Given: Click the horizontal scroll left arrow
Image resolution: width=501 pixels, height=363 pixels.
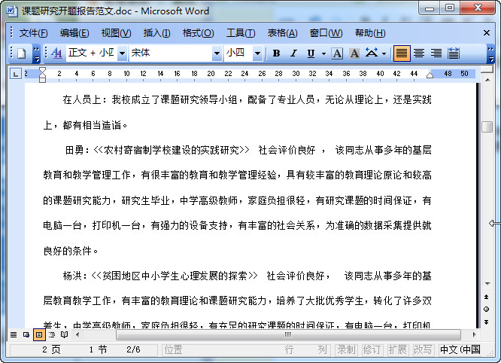Looking at the screenshot, I should [77, 335].
